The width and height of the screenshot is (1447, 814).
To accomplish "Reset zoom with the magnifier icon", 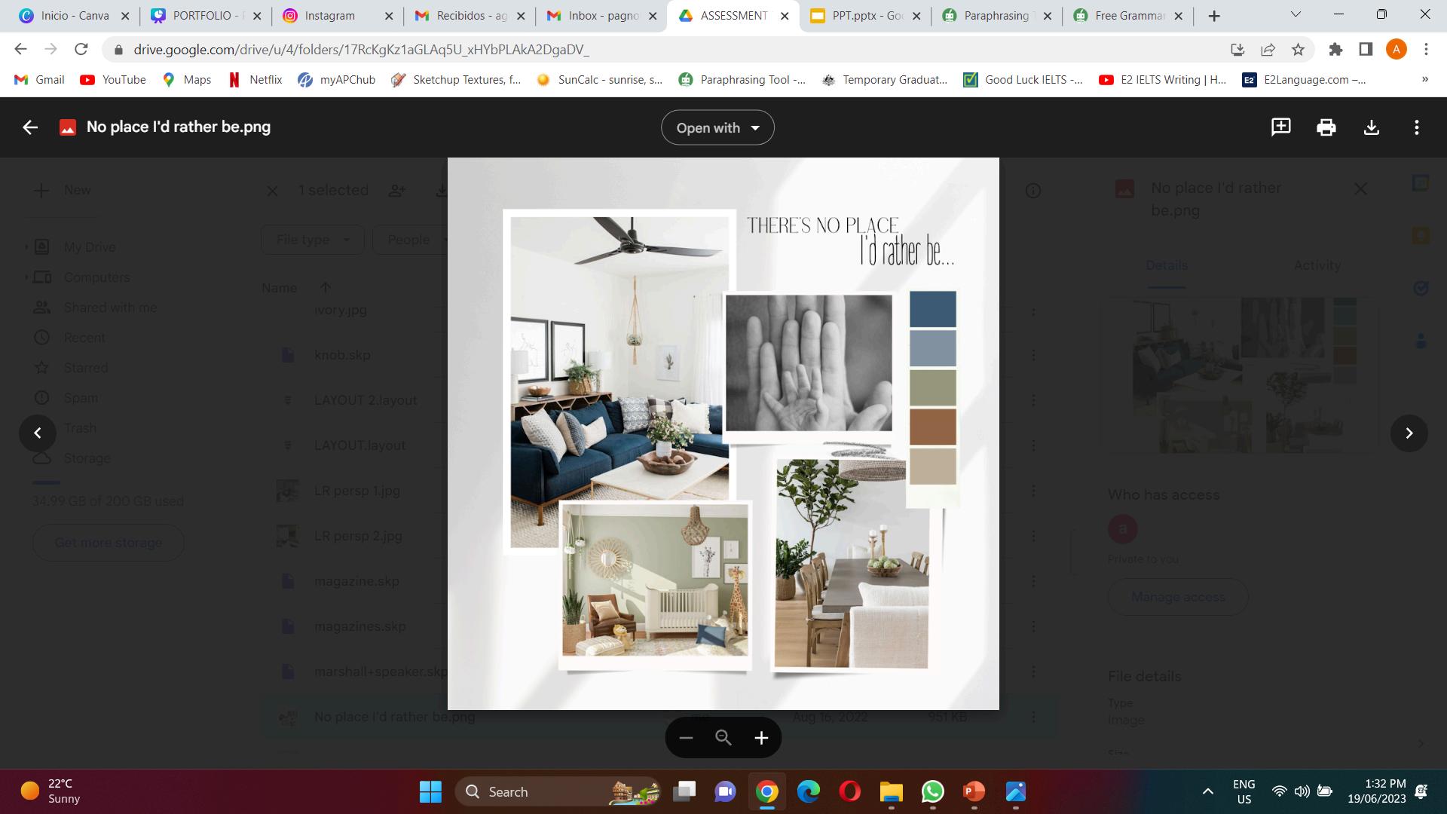I will [723, 738].
